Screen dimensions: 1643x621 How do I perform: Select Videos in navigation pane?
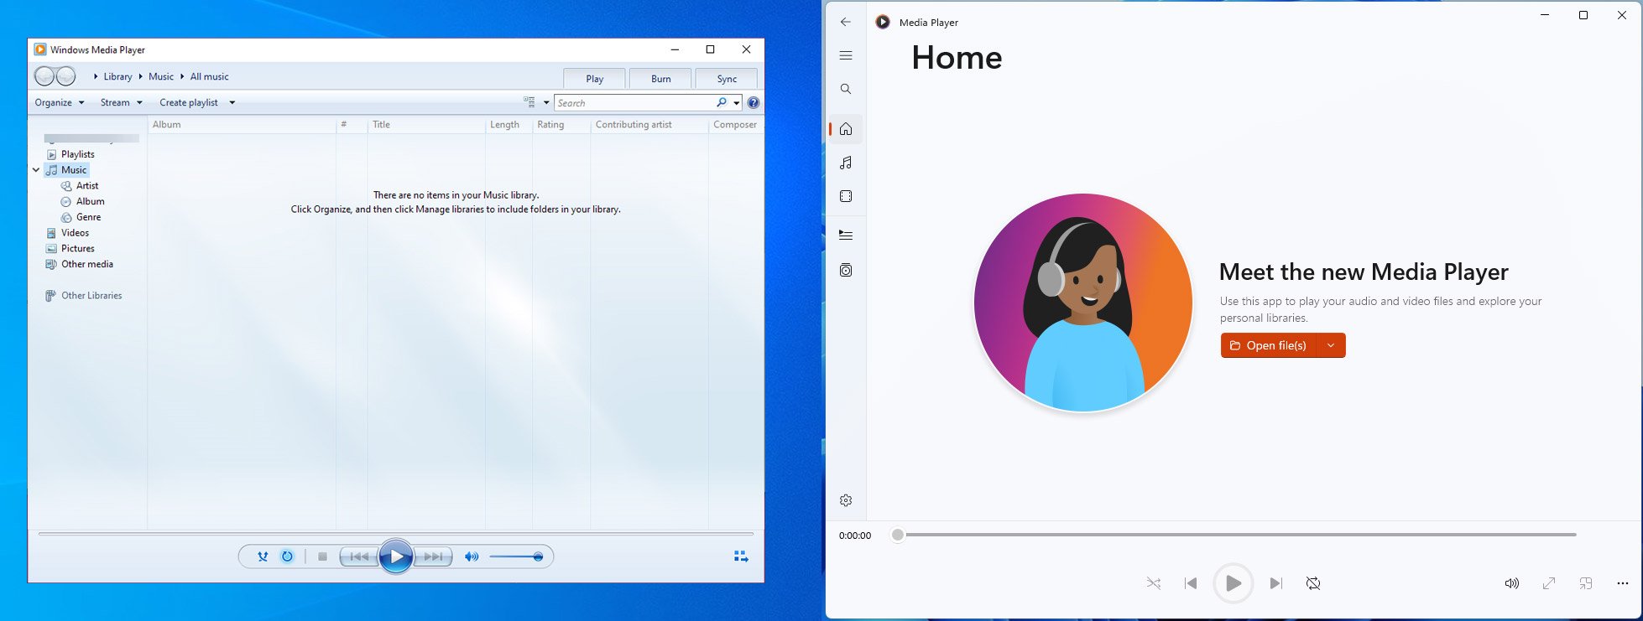point(75,233)
